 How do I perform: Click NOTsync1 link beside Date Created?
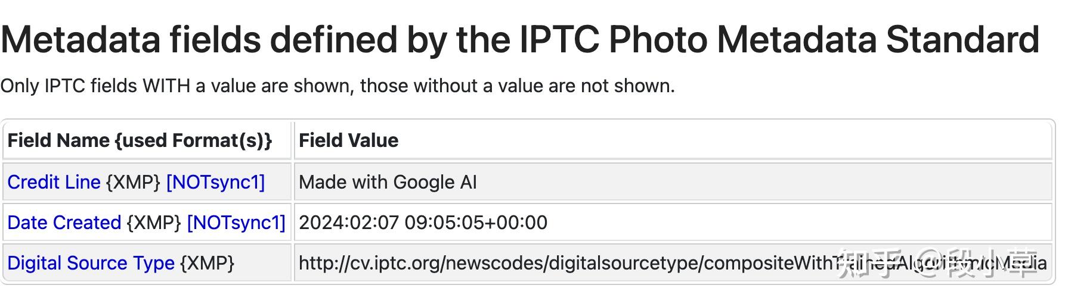tap(236, 223)
